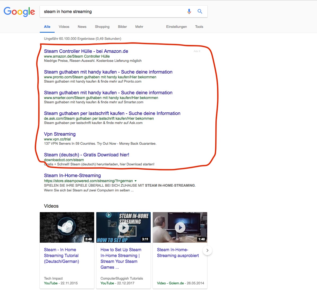
Task: Click the 'Videos' section heading
Action: (51, 206)
